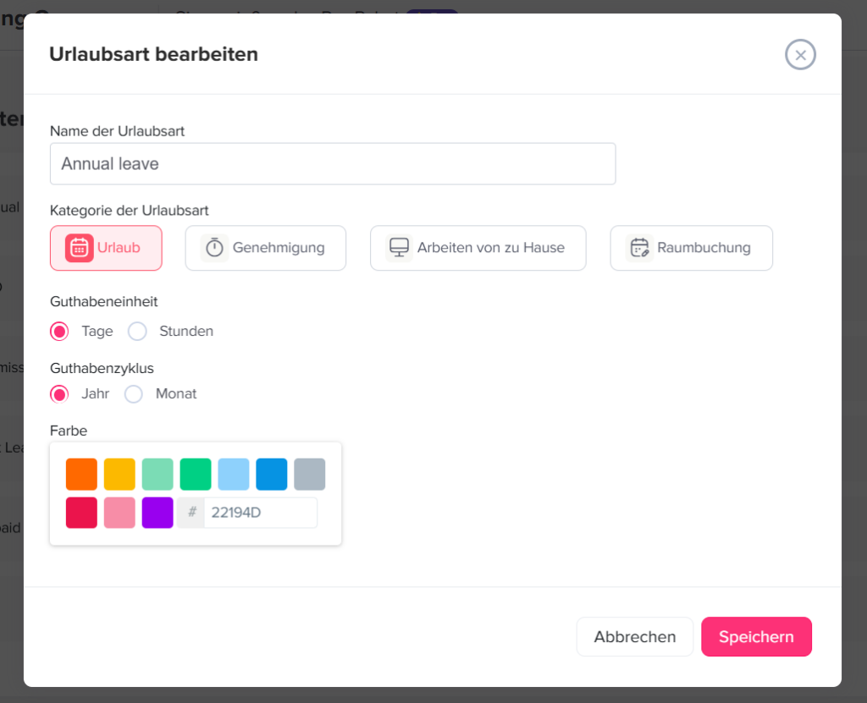The image size is (867, 703).
Task: Select the gray color swatch
Action: pos(310,474)
